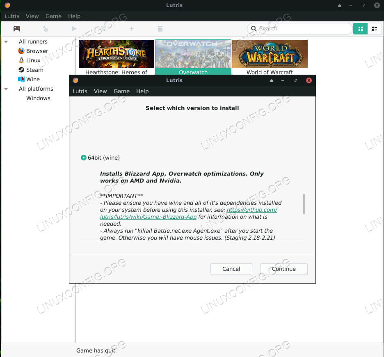Open the Lutris menu in the installer dialog
Image resolution: width=384 pixels, height=357 pixels.
coord(80,91)
